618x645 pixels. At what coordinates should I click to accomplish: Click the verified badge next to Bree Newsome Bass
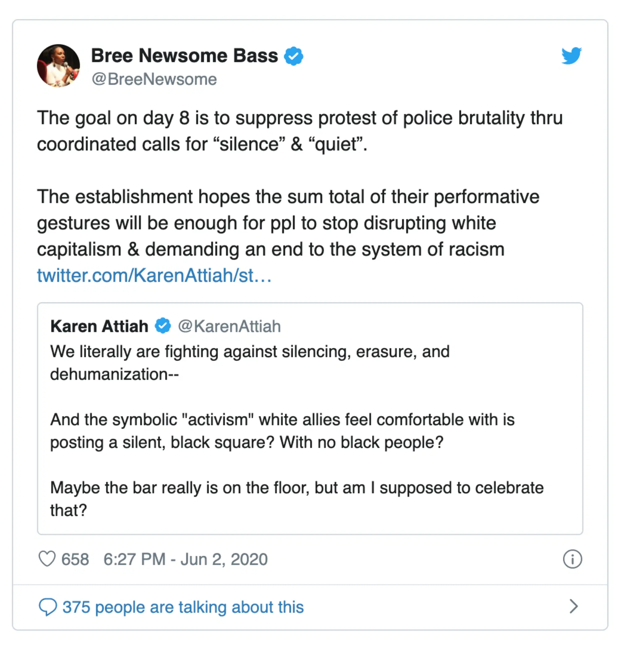point(294,55)
